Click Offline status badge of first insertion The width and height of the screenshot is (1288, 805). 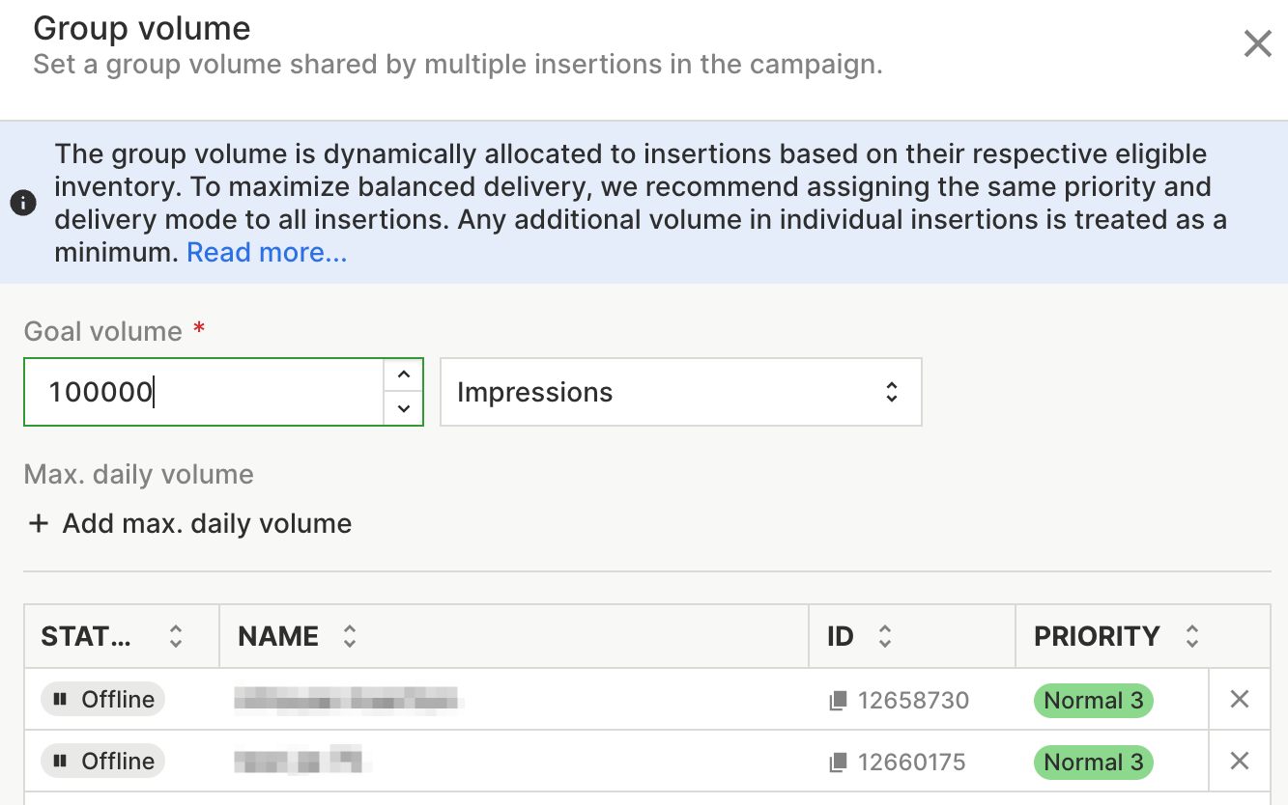point(103,699)
